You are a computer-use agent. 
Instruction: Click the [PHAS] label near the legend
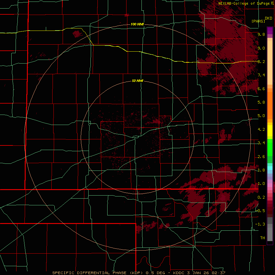(x=258, y=21)
